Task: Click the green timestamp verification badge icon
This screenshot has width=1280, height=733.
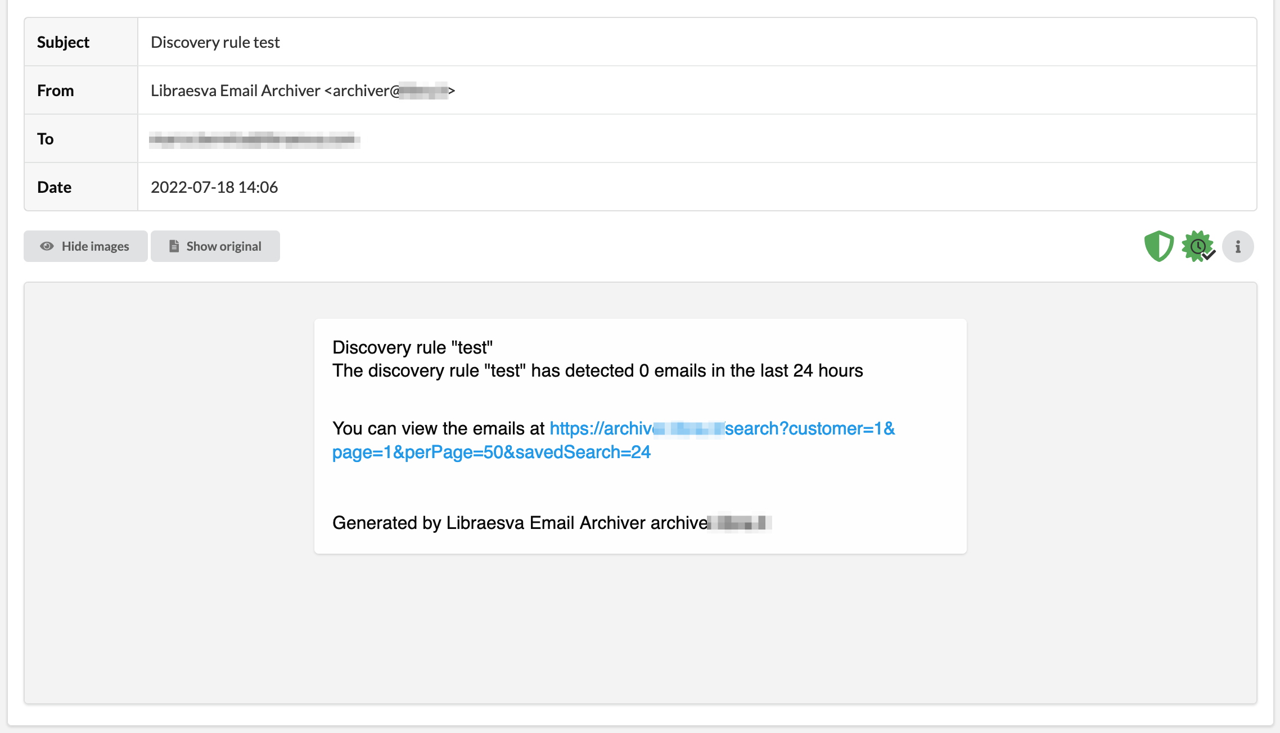Action: 1198,246
